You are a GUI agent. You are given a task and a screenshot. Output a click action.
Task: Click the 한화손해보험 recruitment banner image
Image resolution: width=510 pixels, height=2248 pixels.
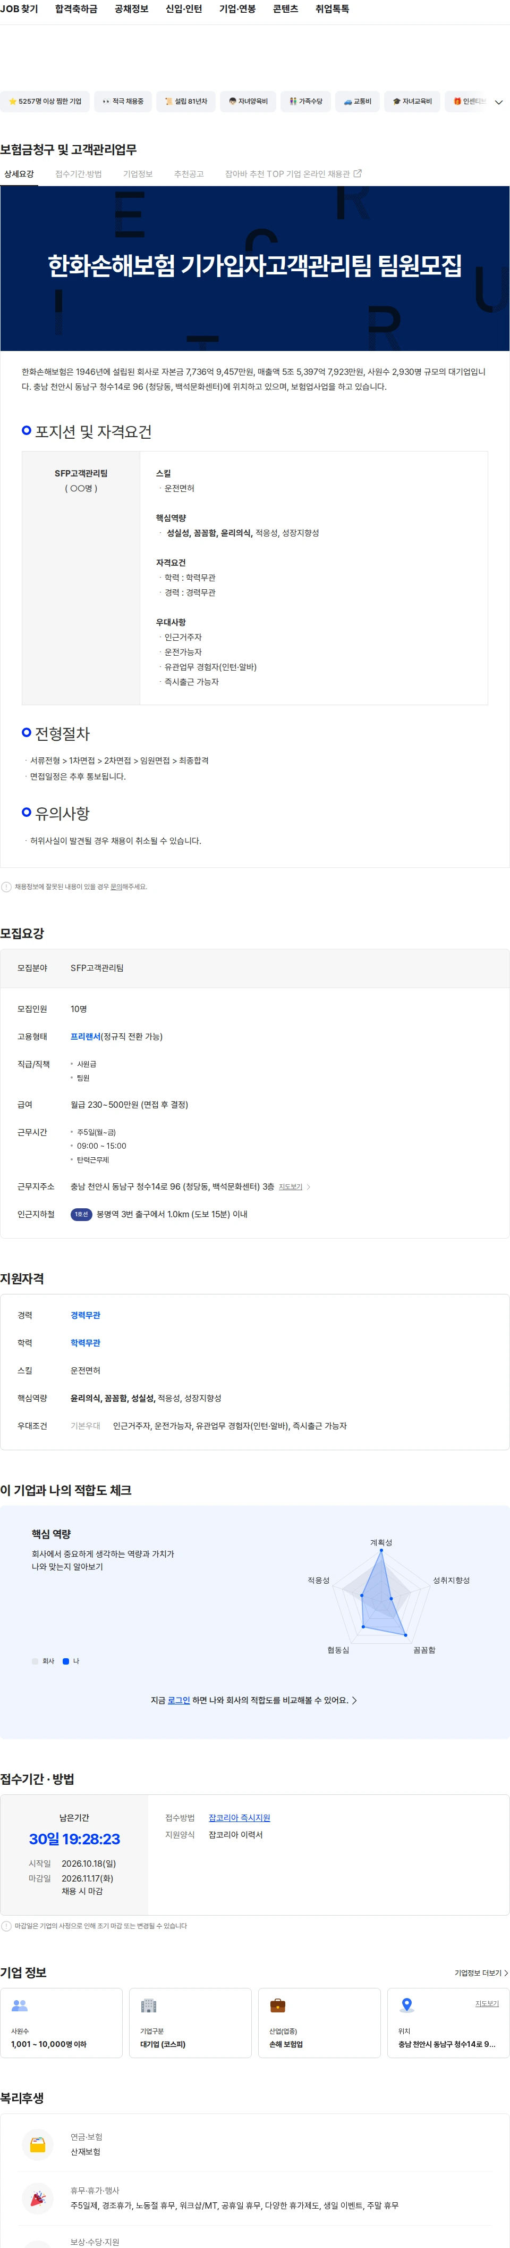254,268
